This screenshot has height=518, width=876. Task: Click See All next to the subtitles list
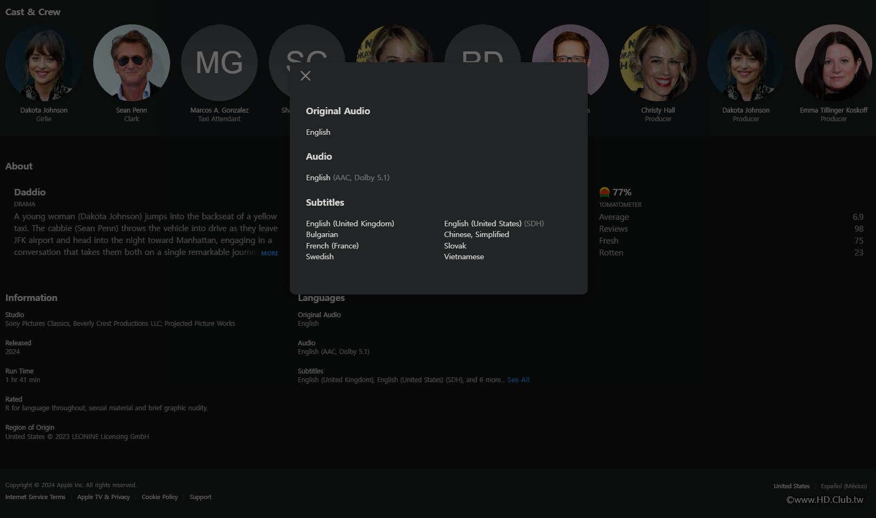(x=518, y=380)
